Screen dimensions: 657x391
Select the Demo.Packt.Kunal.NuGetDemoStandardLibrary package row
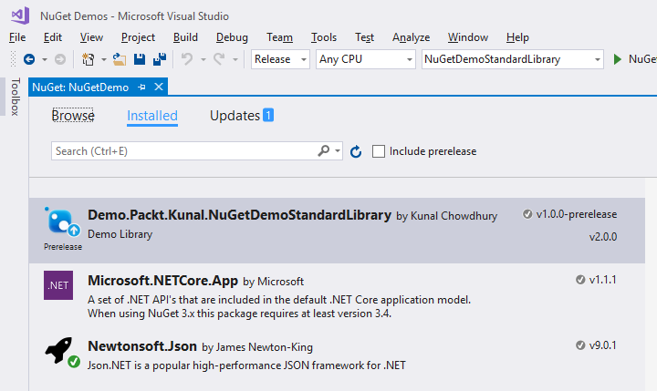pyautogui.click(x=337, y=231)
